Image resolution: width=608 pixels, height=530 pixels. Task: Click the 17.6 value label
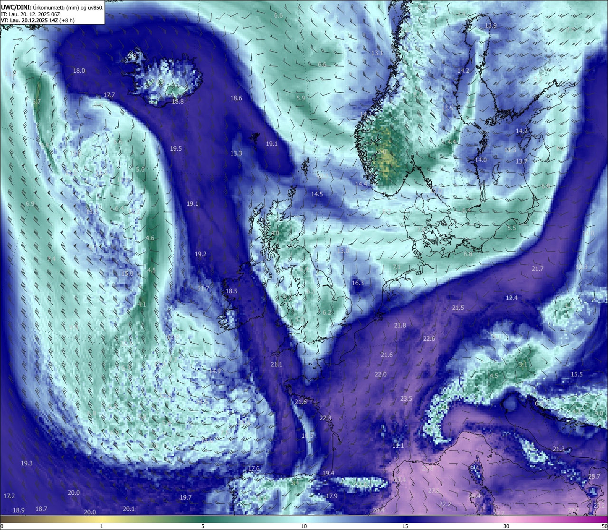[x=254, y=469]
